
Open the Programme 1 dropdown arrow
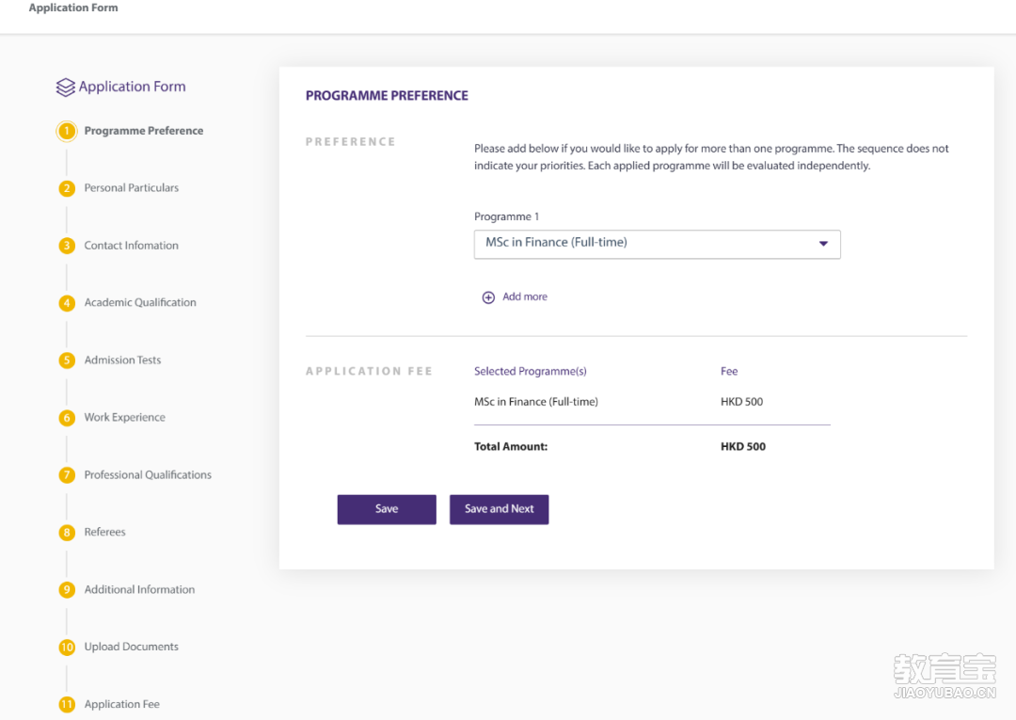click(x=823, y=244)
